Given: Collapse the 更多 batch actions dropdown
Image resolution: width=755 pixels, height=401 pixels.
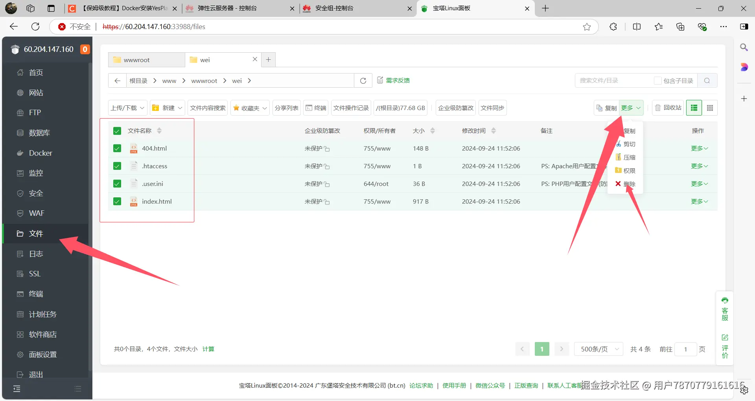Looking at the screenshot, I should point(631,108).
